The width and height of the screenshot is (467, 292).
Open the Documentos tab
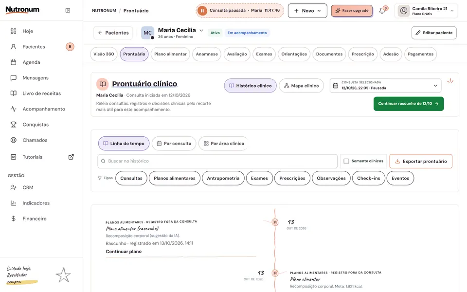click(329, 54)
